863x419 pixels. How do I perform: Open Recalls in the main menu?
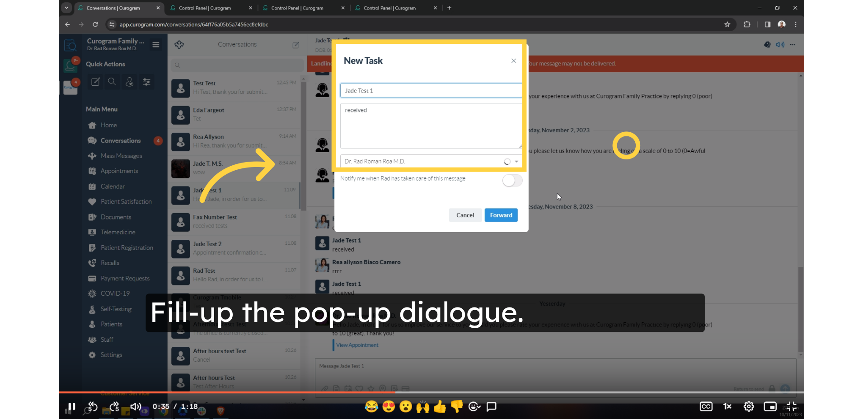[x=110, y=263]
